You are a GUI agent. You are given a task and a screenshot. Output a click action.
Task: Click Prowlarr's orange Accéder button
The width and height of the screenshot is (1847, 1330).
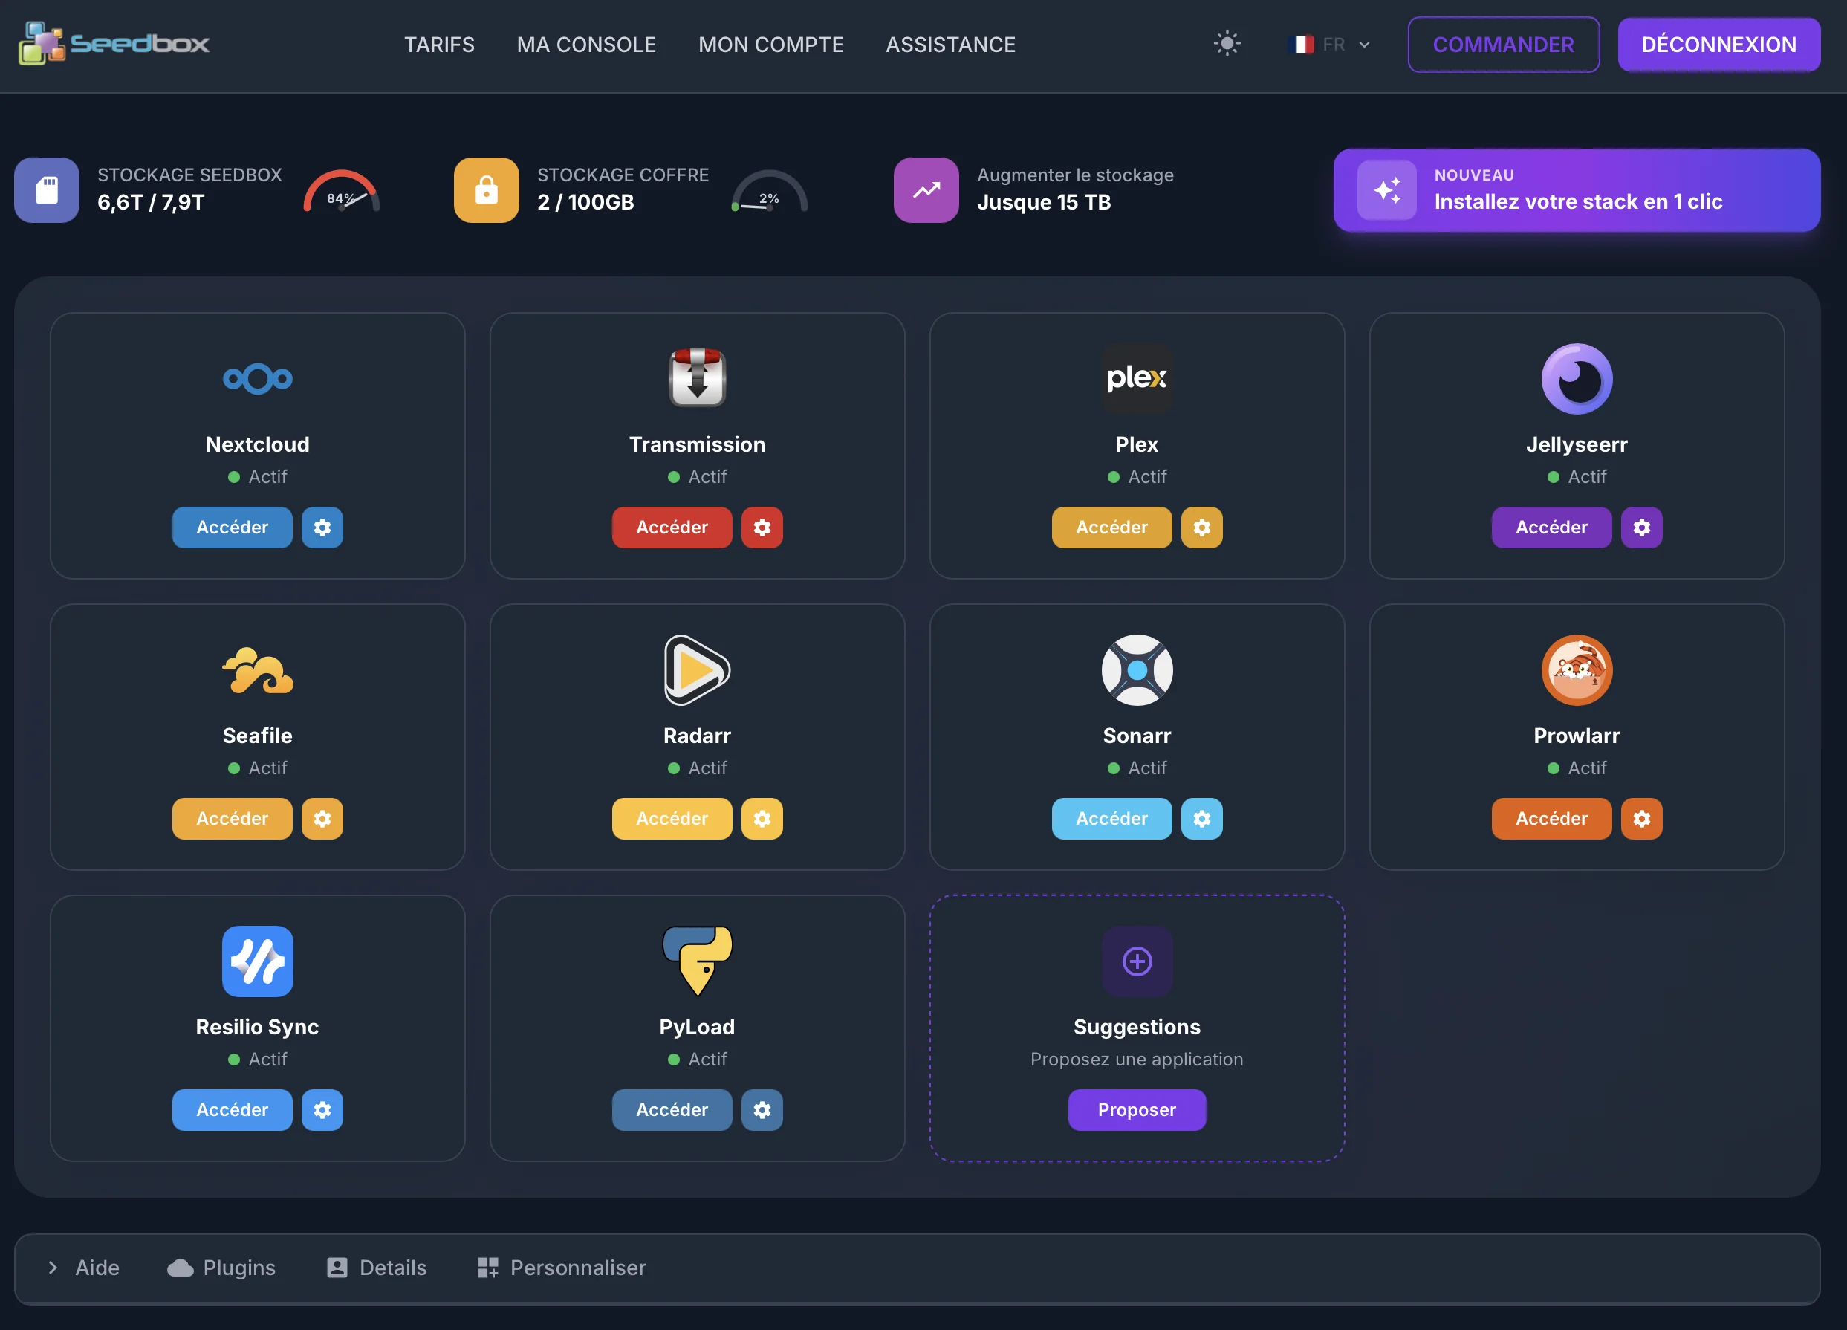pos(1551,819)
